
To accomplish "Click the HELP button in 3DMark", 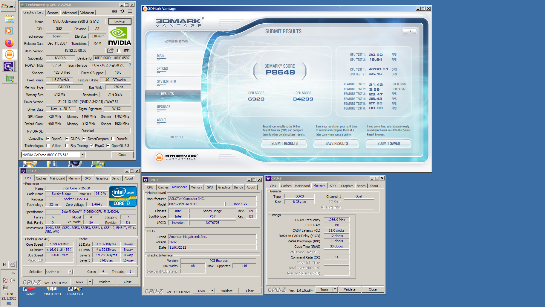I will point(410,31).
